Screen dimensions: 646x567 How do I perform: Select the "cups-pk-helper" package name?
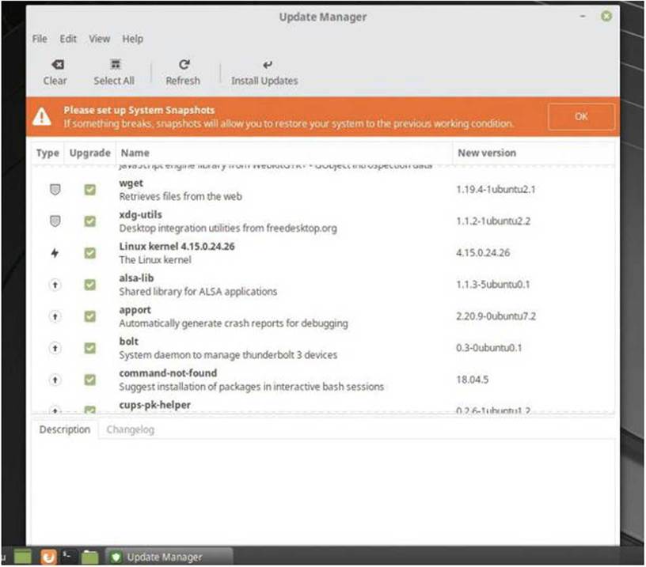pos(155,405)
